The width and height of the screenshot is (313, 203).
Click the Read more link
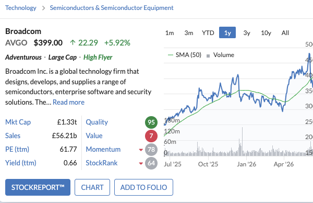point(68,103)
